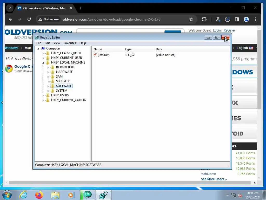Click the address bar URL
This screenshot has width=266, height=200.
(112, 19)
